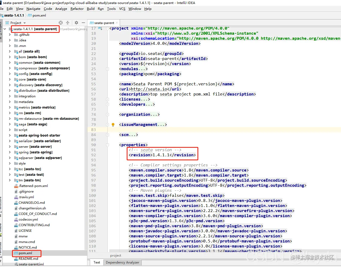341x267 pixels.
Task: Open the Navigate menu
Action: click(x=33, y=9)
